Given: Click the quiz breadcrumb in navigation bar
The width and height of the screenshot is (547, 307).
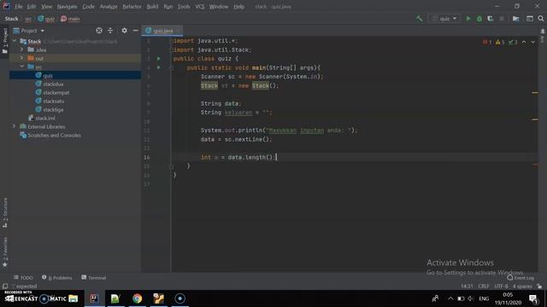Looking at the screenshot, I should [46, 19].
